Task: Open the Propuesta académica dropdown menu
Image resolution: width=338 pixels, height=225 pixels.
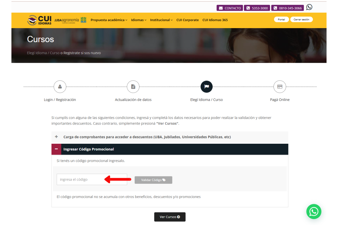Action: click(109, 20)
